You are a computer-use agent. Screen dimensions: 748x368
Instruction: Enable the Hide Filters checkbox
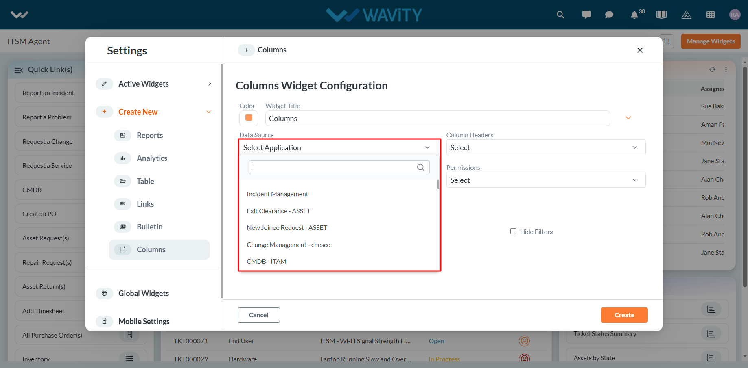[x=513, y=231]
